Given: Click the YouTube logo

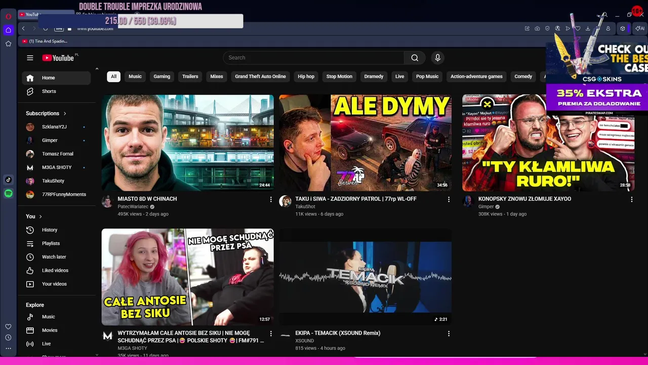Looking at the screenshot, I should [x=58, y=58].
